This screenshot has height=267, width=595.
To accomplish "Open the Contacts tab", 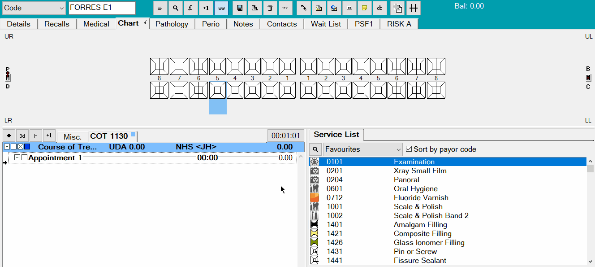I will (x=282, y=24).
